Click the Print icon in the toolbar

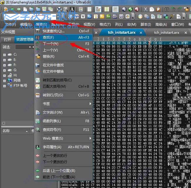59,9
